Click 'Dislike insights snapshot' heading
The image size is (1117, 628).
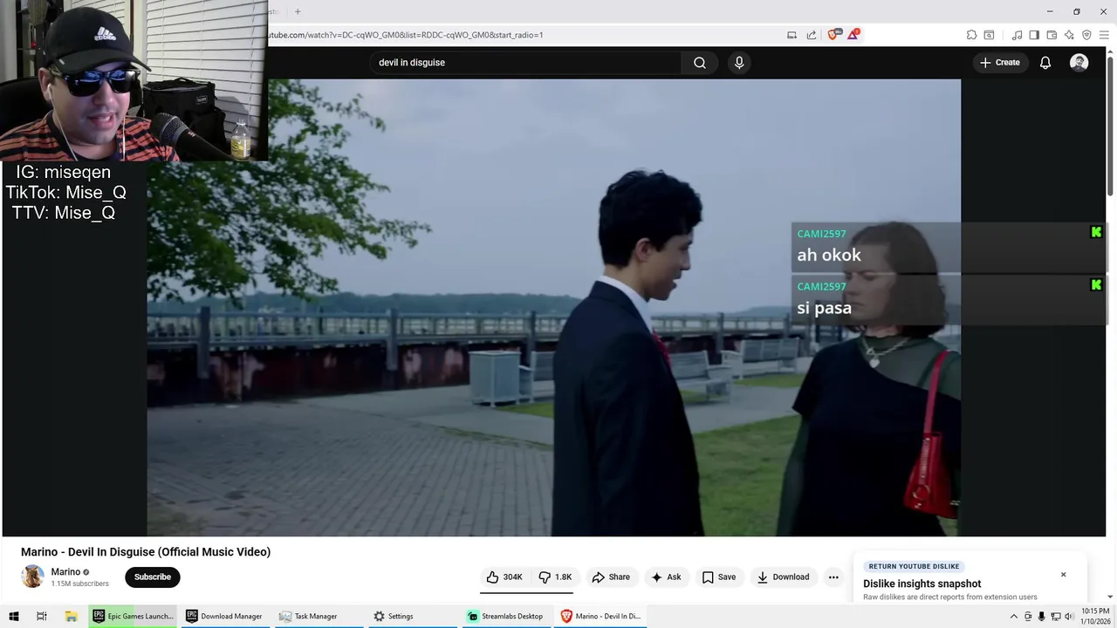[922, 584]
